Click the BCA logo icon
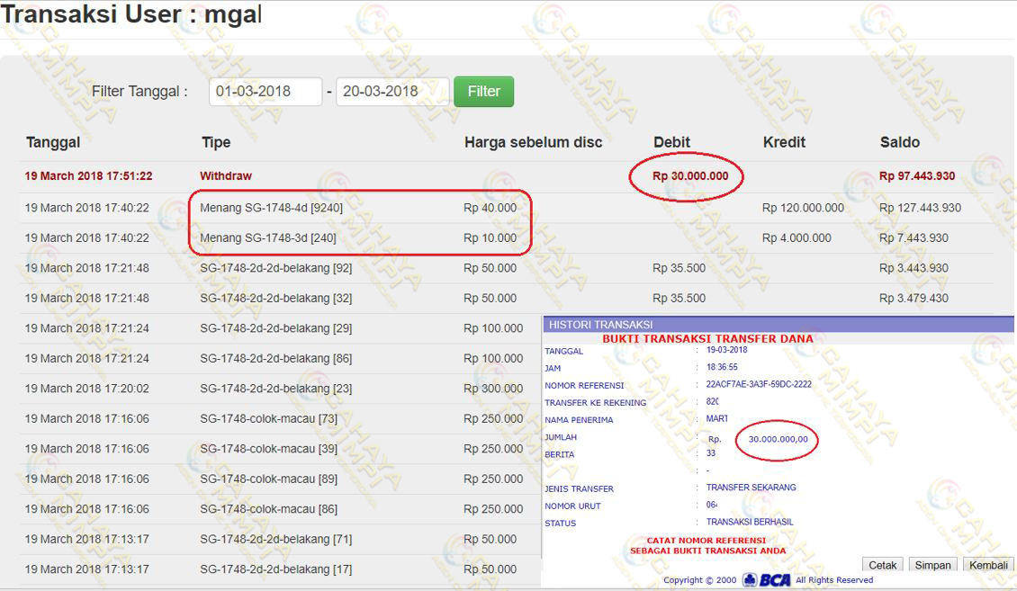The width and height of the screenshot is (1017, 591). (767, 580)
